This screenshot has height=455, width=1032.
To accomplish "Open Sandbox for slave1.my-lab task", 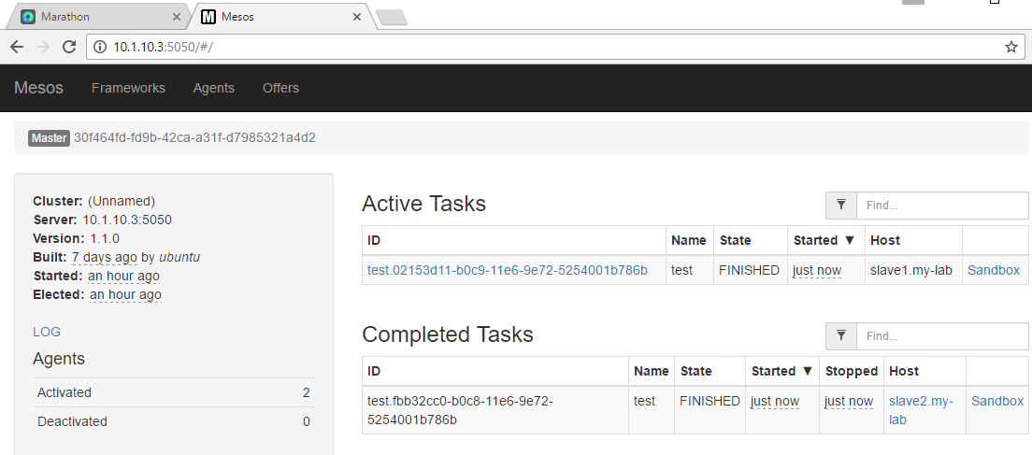I will 994,270.
